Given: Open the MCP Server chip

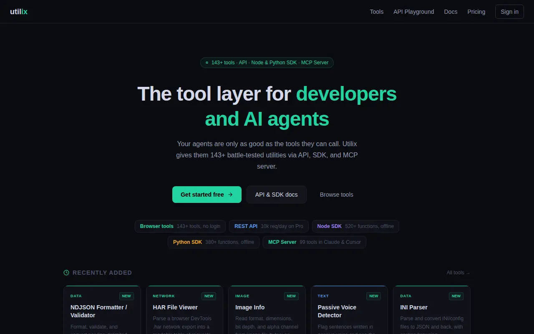Looking at the screenshot, I should (x=315, y=242).
